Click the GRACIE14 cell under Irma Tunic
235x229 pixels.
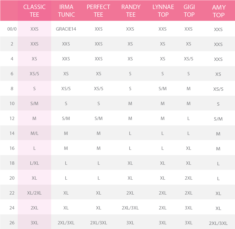pyautogui.click(x=66, y=29)
